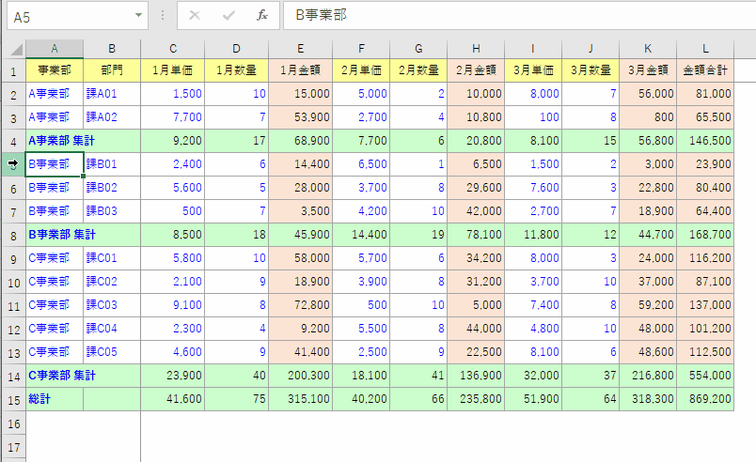Click the 1月金額 header cell
The width and height of the screenshot is (756, 462).
(x=300, y=70)
